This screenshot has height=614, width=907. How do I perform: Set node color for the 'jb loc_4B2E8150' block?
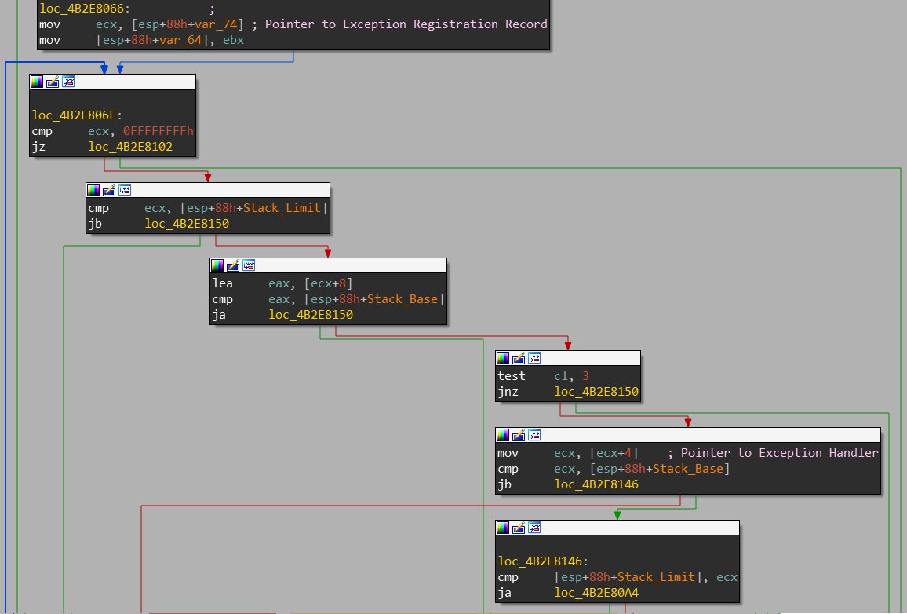coord(93,190)
